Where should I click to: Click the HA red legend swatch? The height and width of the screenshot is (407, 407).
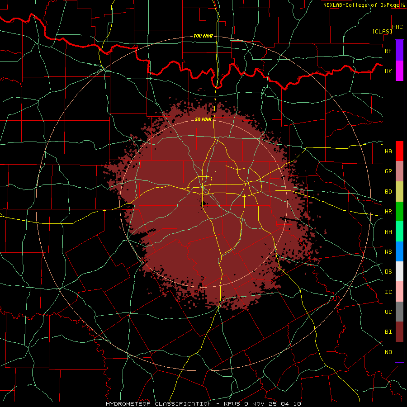[399, 151]
